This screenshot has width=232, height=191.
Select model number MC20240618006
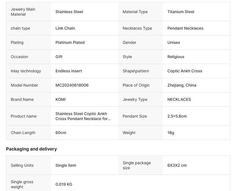click(72, 85)
